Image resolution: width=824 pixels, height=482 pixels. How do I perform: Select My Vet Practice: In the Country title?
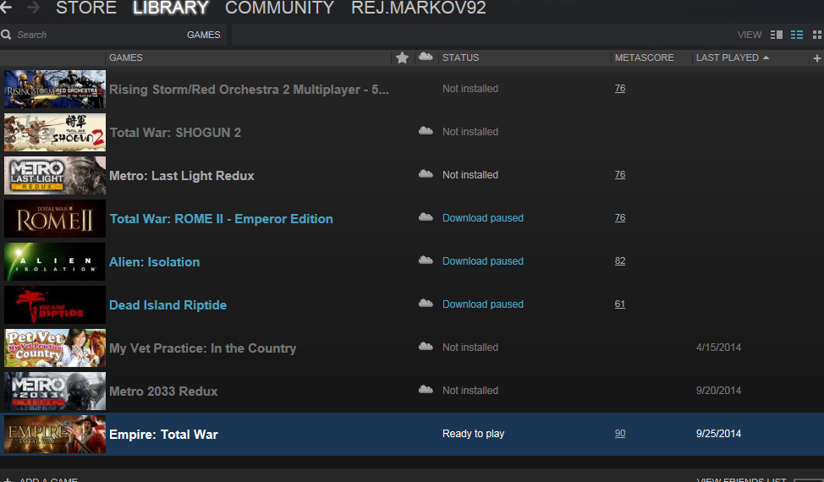(x=203, y=348)
